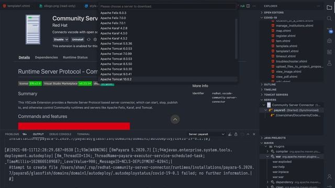The image size is (335, 188).
Task: Open the Runtime Status tab
Action: coord(75,57)
